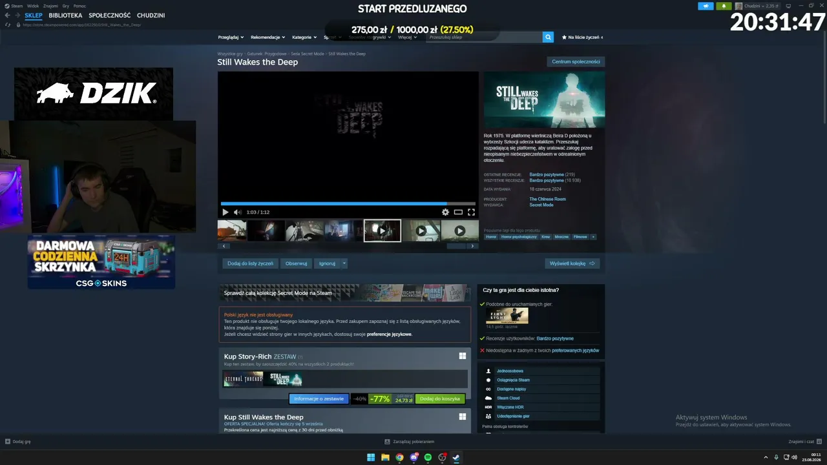
Task: Launch Chrome from the taskbar
Action: coord(399,458)
